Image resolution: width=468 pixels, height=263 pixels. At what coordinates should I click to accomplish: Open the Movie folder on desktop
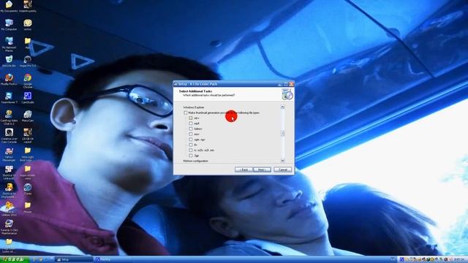click(x=28, y=207)
